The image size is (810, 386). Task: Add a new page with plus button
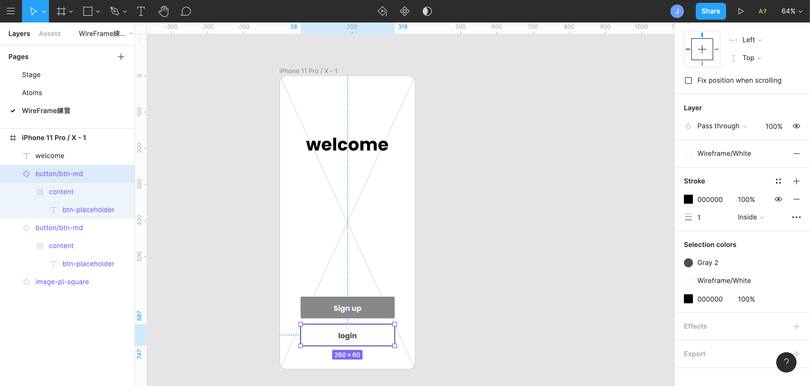tap(121, 57)
